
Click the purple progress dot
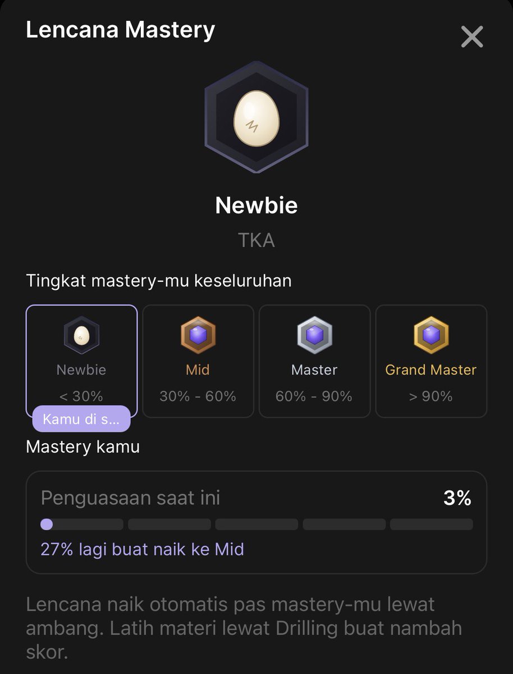47,524
